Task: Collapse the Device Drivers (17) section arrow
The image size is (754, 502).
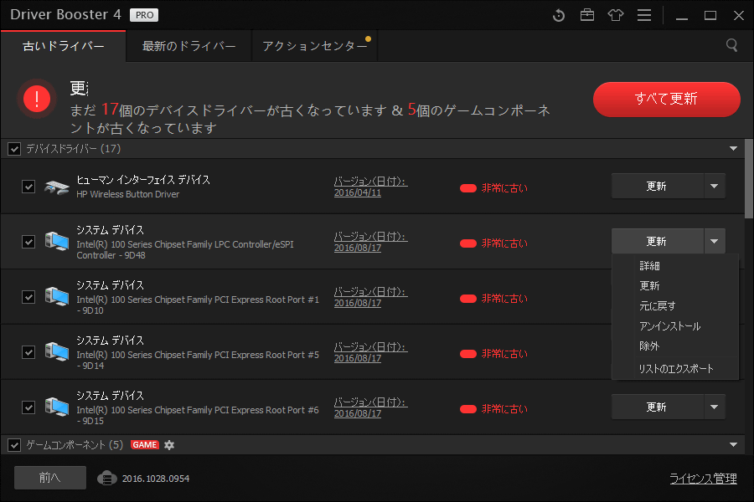Action: (x=733, y=148)
